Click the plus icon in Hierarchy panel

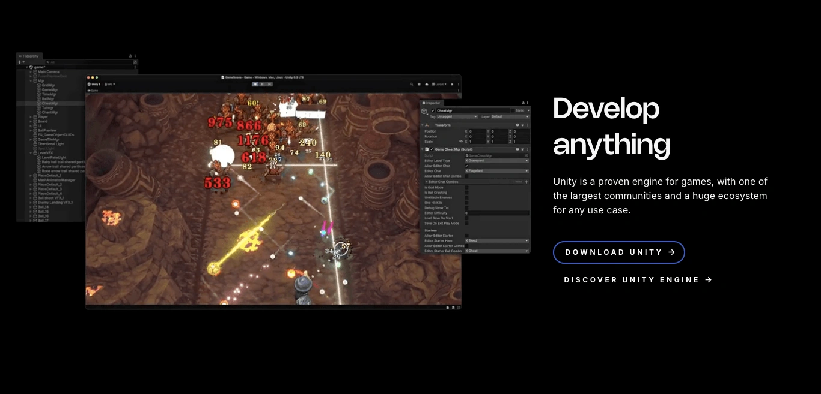click(20, 62)
